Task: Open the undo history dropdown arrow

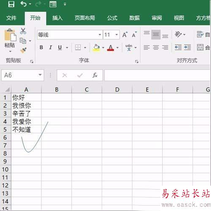Action: [30, 4]
